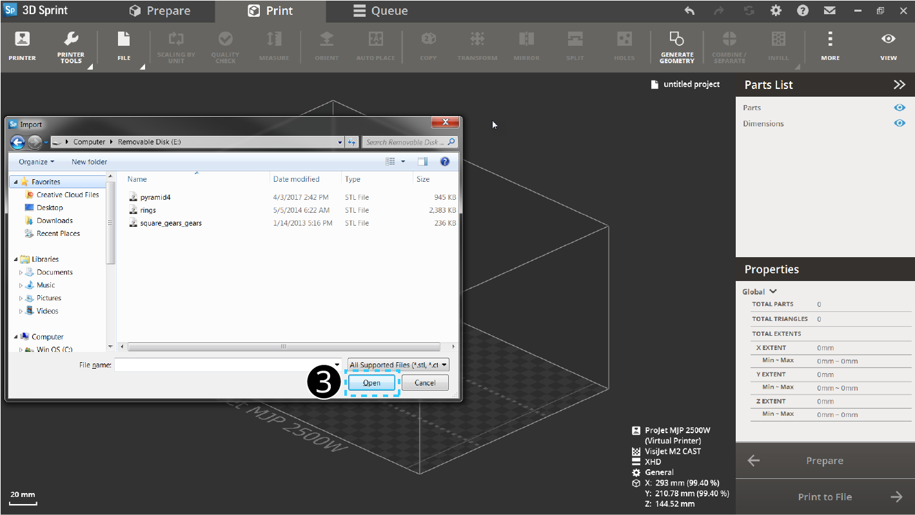
Task: Switch to the Prepare tab
Action: 160,11
